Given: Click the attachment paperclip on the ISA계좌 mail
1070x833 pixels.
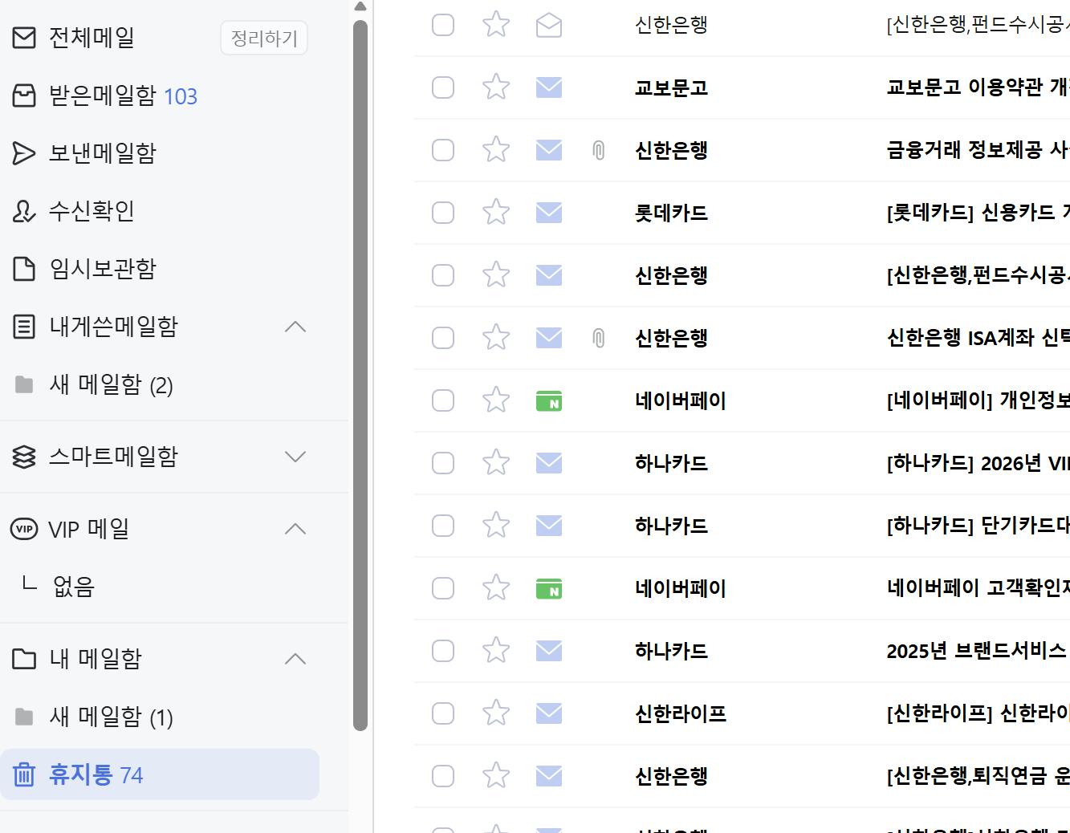Looking at the screenshot, I should 599,338.
